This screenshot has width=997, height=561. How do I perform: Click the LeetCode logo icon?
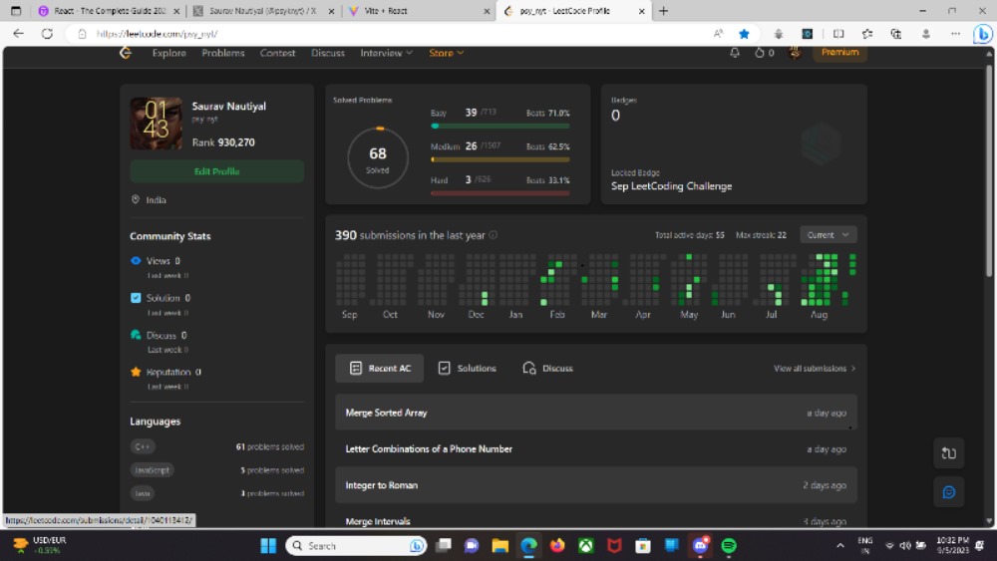point(126,53)
